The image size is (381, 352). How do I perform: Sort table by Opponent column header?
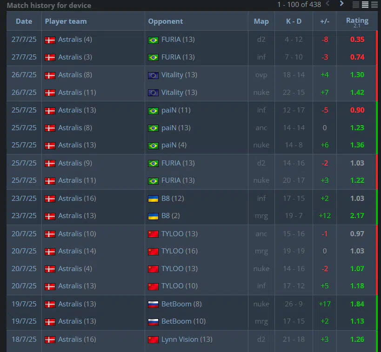point(166,21)
